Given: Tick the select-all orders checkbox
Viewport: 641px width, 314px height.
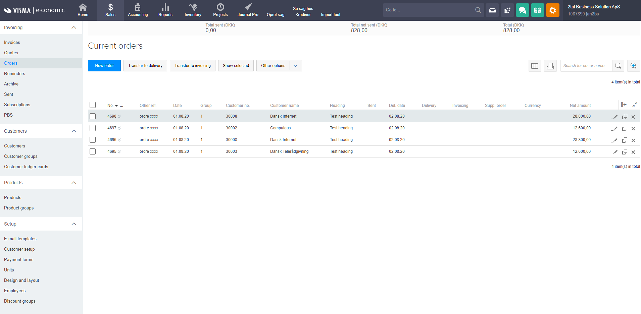Looking at the screenshot, I should [93, 105].
